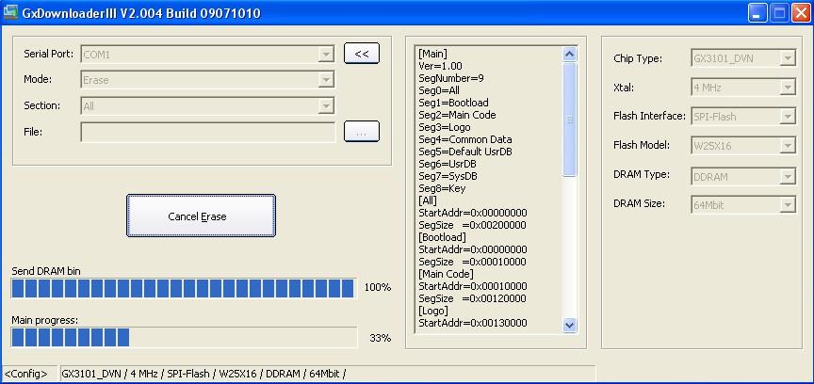This screenshot has height=384, width=814.
Task: Select the SegSize =0x00010000 line
Action: [x=472, y=262]
